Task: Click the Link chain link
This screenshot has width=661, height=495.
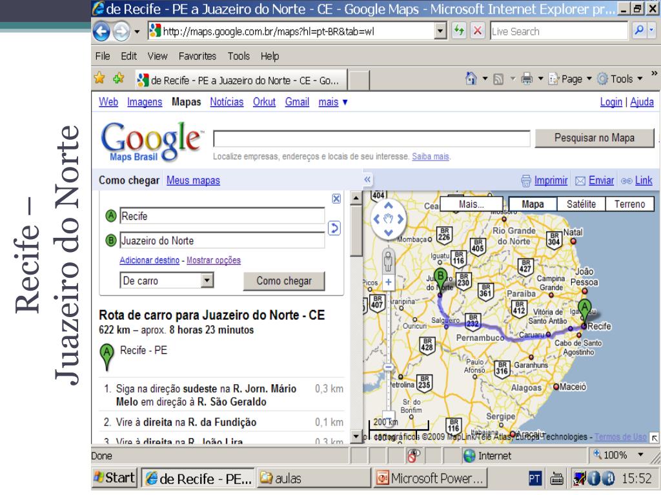Action: 636,180
